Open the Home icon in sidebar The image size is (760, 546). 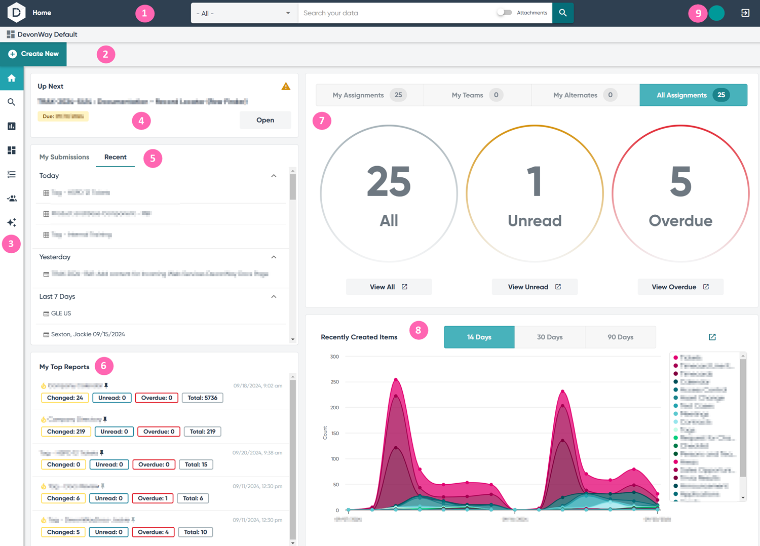[x=12, y=78]
